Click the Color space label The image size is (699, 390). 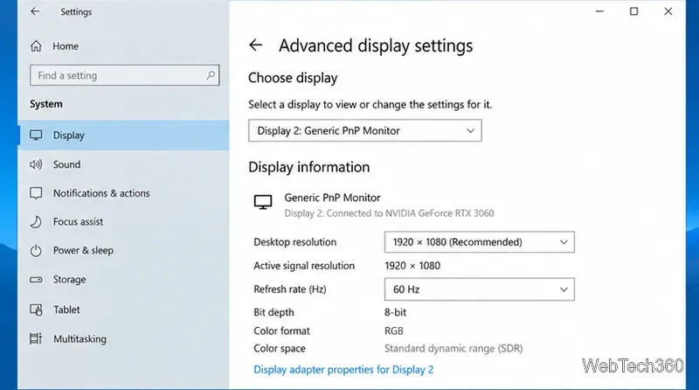click(x=280, y=349)
